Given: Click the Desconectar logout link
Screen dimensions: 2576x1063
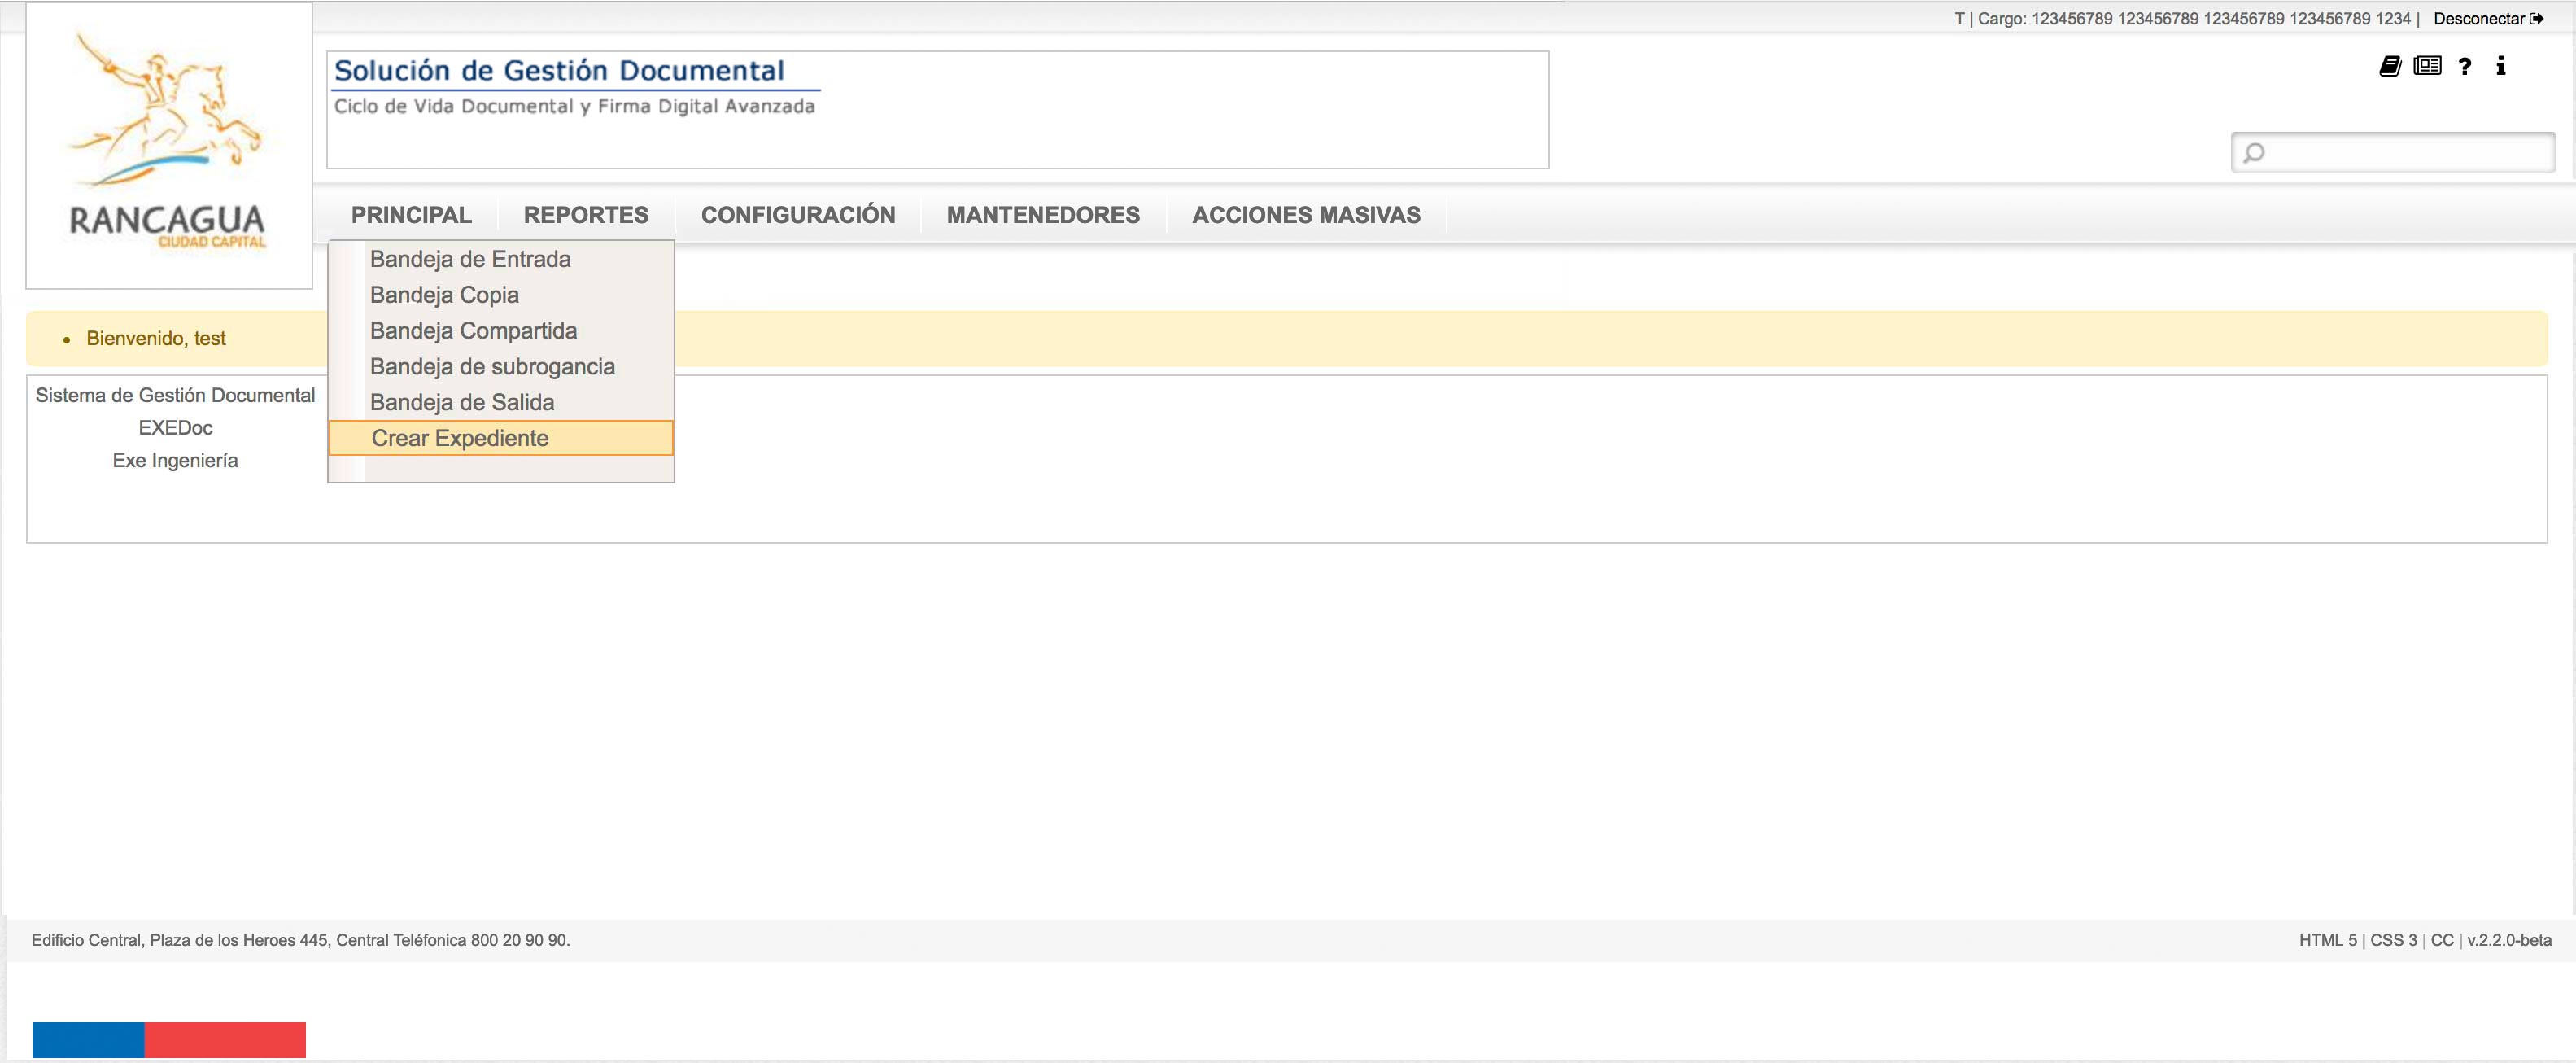Looking at the screenshot, I should (x=2488, y=19).
